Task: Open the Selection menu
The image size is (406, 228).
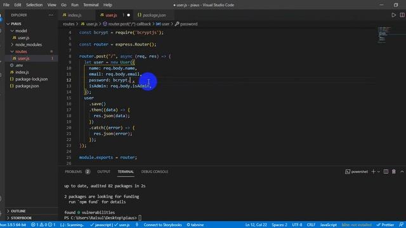Action: pos(34,5)
